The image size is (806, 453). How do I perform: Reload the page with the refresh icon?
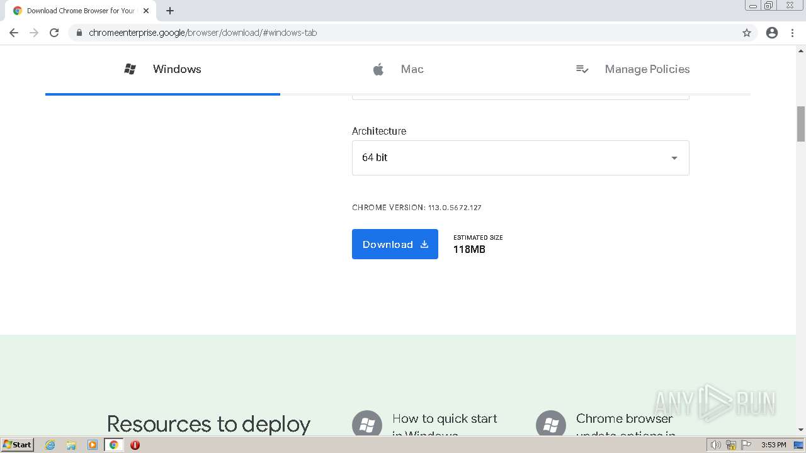pos(54,33)
